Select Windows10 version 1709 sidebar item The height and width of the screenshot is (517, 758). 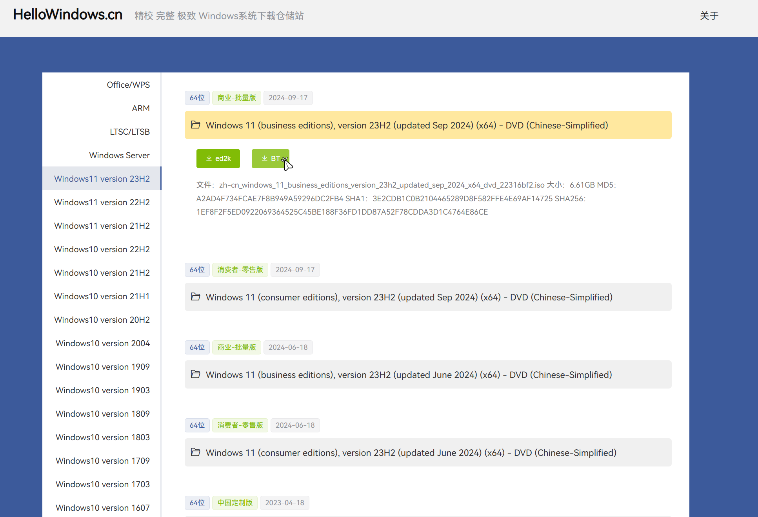pyautogui.click(x=102, y=460)
